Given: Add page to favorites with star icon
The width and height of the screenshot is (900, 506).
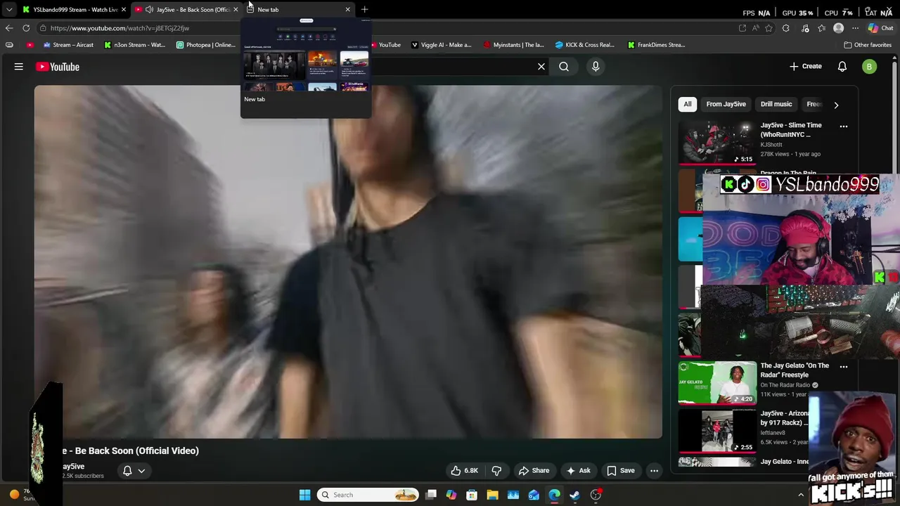Looking at the screenshot, I should click(x=769, y=28).
